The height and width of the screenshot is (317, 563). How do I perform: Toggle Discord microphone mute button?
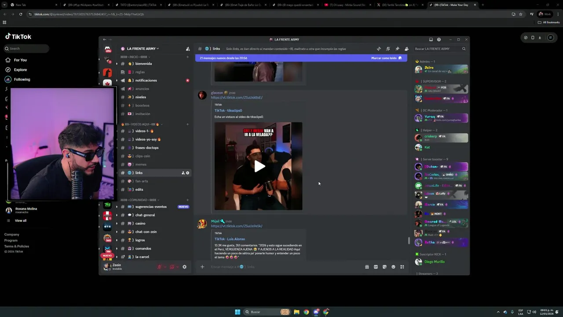[x=160, y=267]
